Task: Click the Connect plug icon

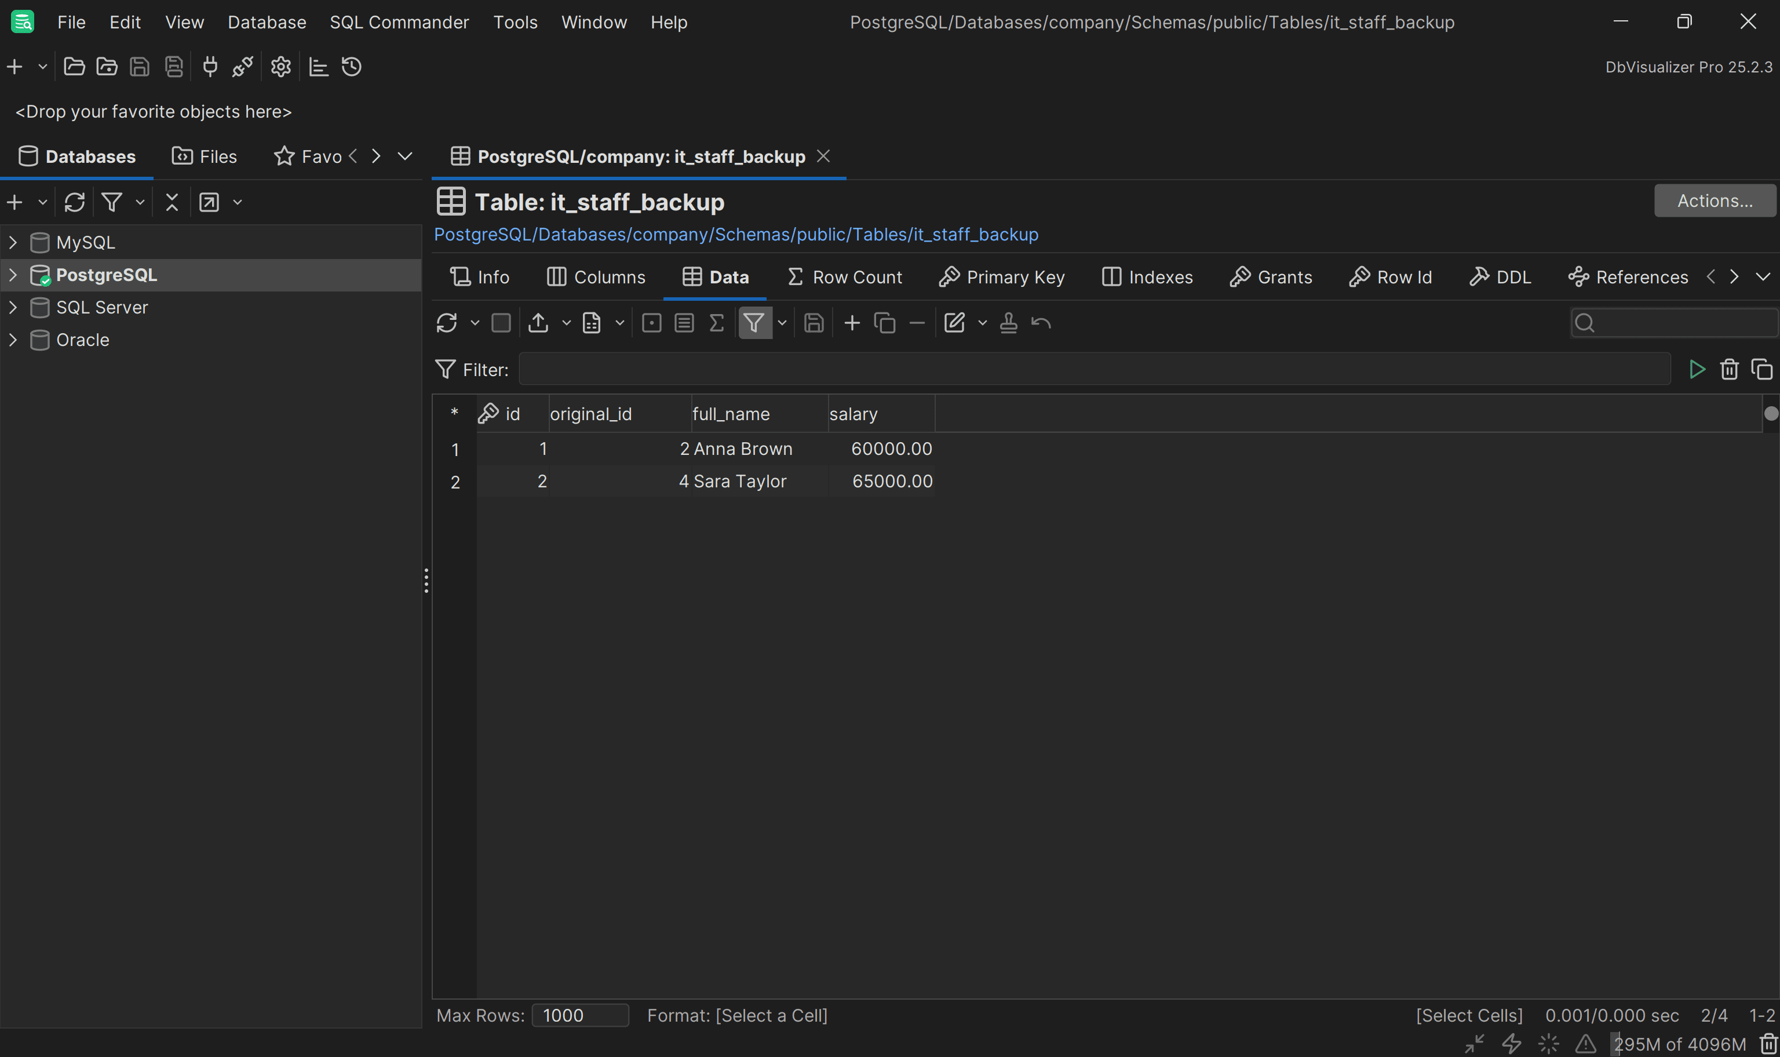Action: [210, 67]
